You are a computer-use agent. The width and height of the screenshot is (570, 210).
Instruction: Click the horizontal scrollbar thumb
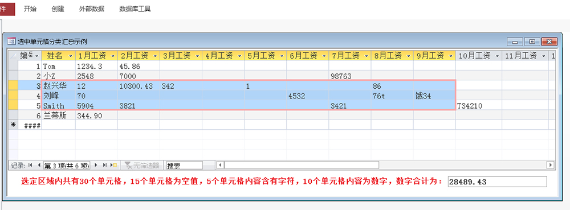click(302, 165)
